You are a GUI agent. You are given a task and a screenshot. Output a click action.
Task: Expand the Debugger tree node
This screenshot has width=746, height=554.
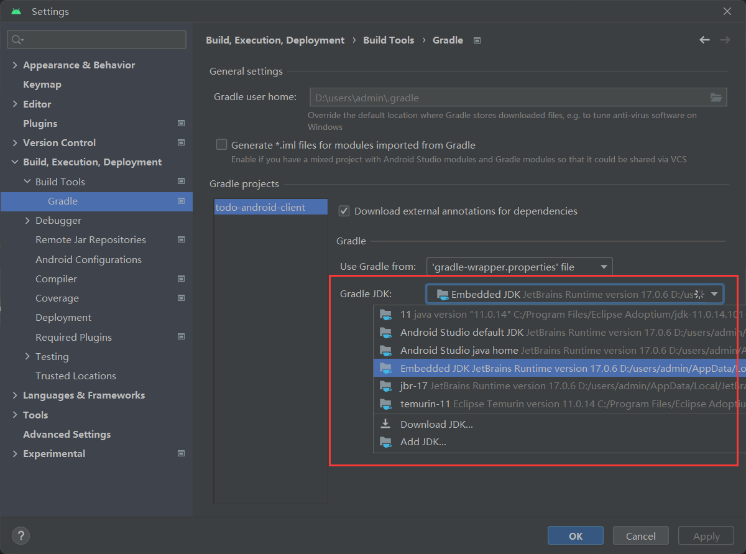pos(27,220)
